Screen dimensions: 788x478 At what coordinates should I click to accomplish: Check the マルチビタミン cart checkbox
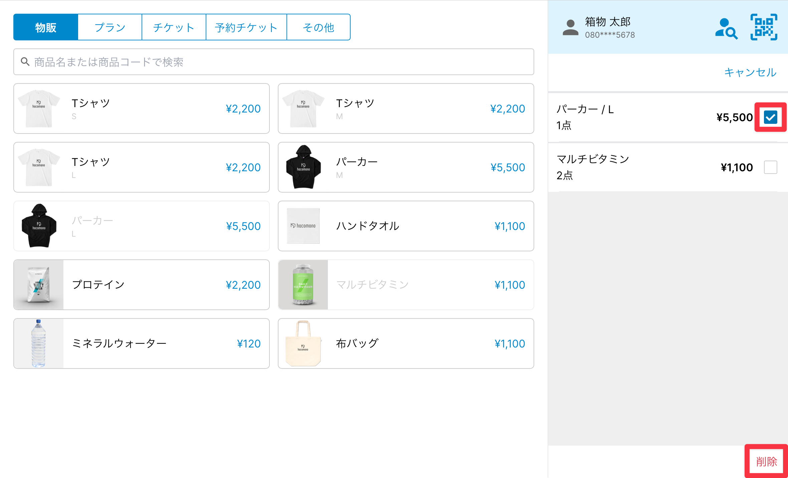tap(770, 167)
